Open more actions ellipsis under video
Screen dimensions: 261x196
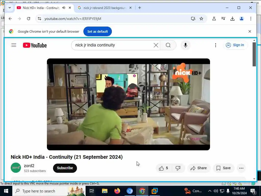(x=241, y=168)
